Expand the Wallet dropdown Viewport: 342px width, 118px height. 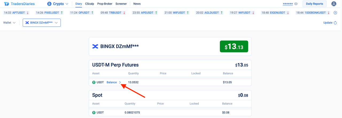point(9,23)
